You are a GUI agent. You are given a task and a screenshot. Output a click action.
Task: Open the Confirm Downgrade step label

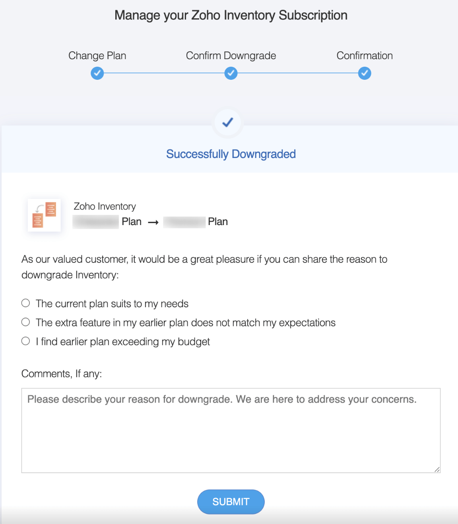pos(231,56)
